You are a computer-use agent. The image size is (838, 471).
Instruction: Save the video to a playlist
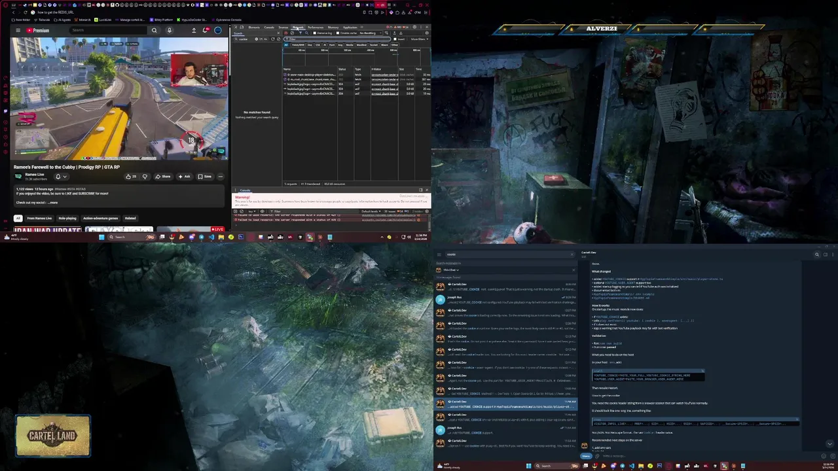205,176
